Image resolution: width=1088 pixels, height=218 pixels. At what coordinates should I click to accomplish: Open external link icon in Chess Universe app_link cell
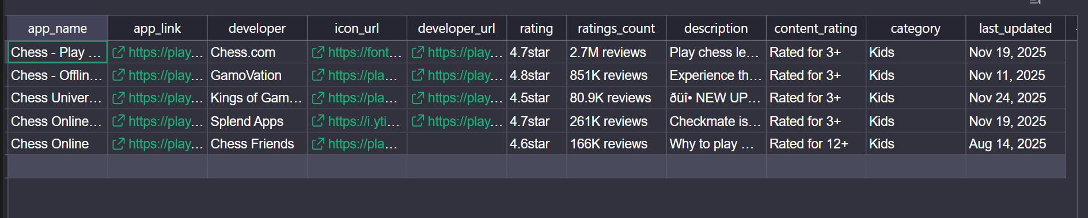pyautogui.click(x=118, y=98)
